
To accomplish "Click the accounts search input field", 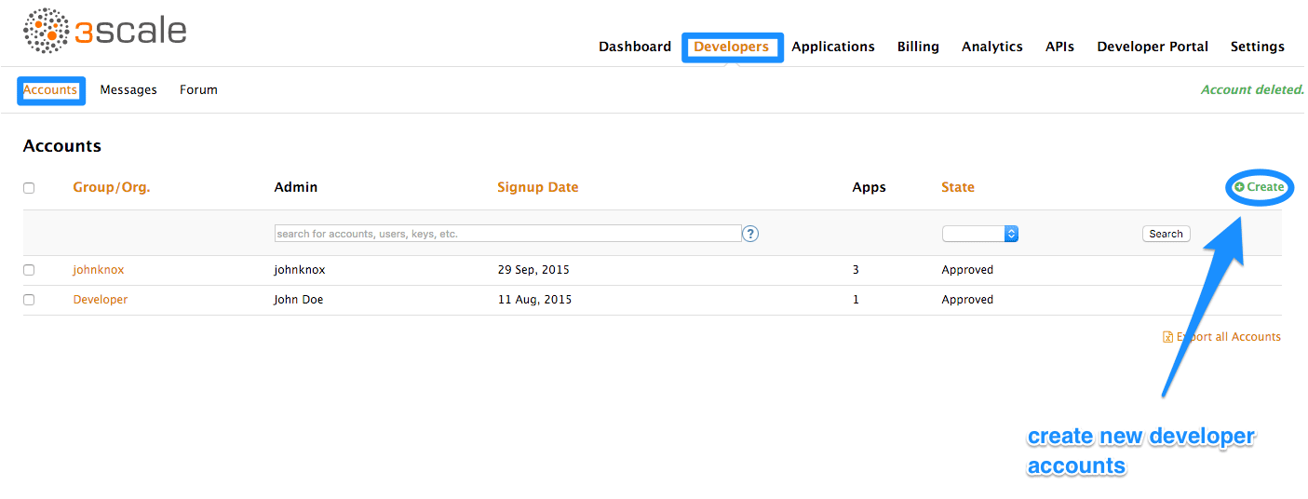I will coord(507,234).
